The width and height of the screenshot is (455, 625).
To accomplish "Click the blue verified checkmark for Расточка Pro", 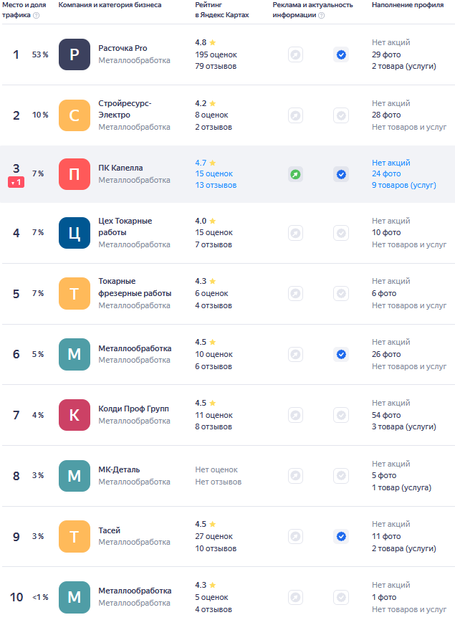I will click(x=341, y=54).
